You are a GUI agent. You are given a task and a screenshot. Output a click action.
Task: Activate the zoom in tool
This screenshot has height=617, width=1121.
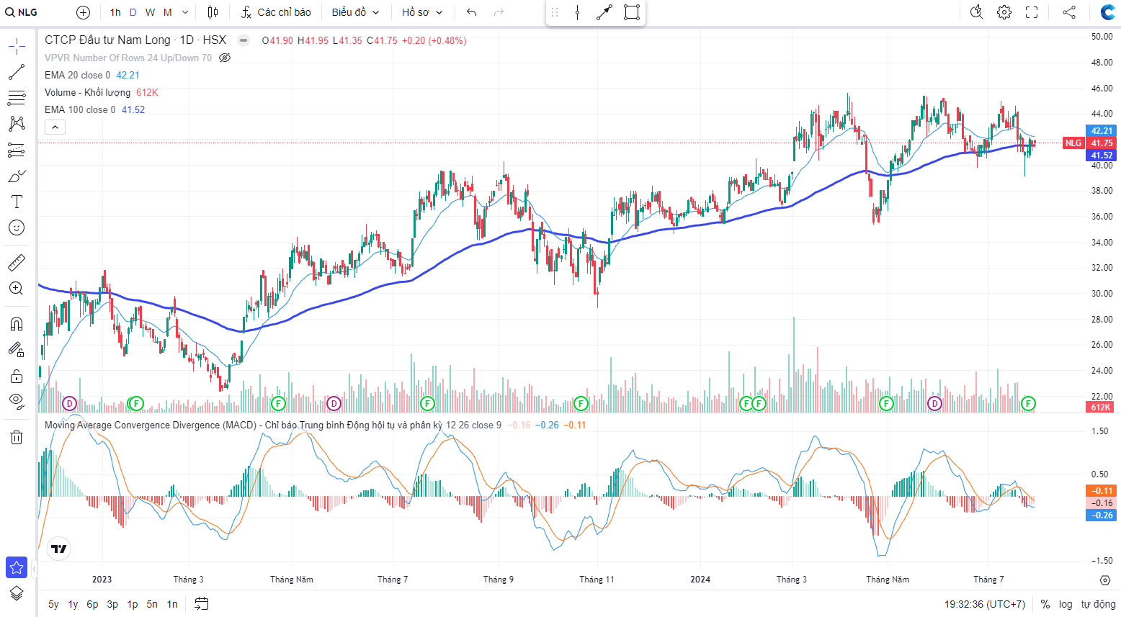tap(17, 289)
